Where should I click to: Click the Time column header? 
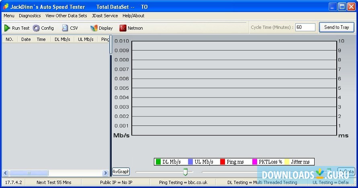pos(41,39)
